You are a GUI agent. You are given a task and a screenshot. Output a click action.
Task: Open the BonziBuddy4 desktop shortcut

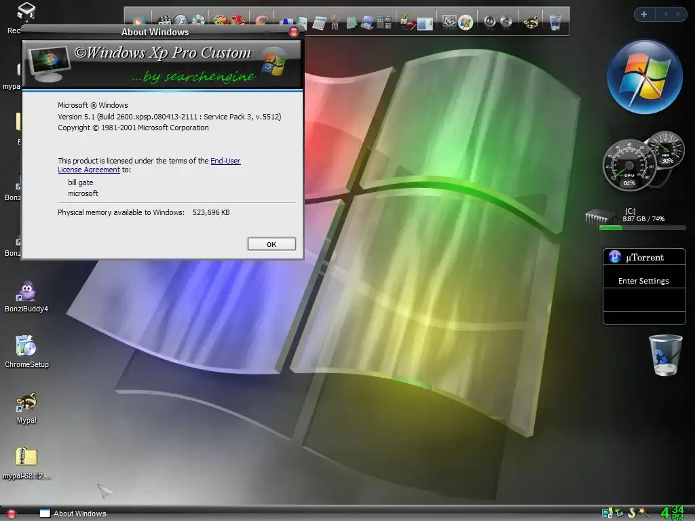[26, 296]
